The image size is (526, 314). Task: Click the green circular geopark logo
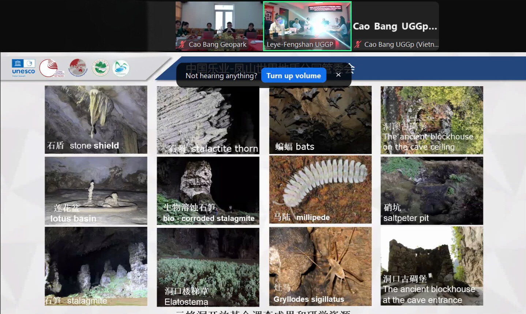[x=101, y=68]
